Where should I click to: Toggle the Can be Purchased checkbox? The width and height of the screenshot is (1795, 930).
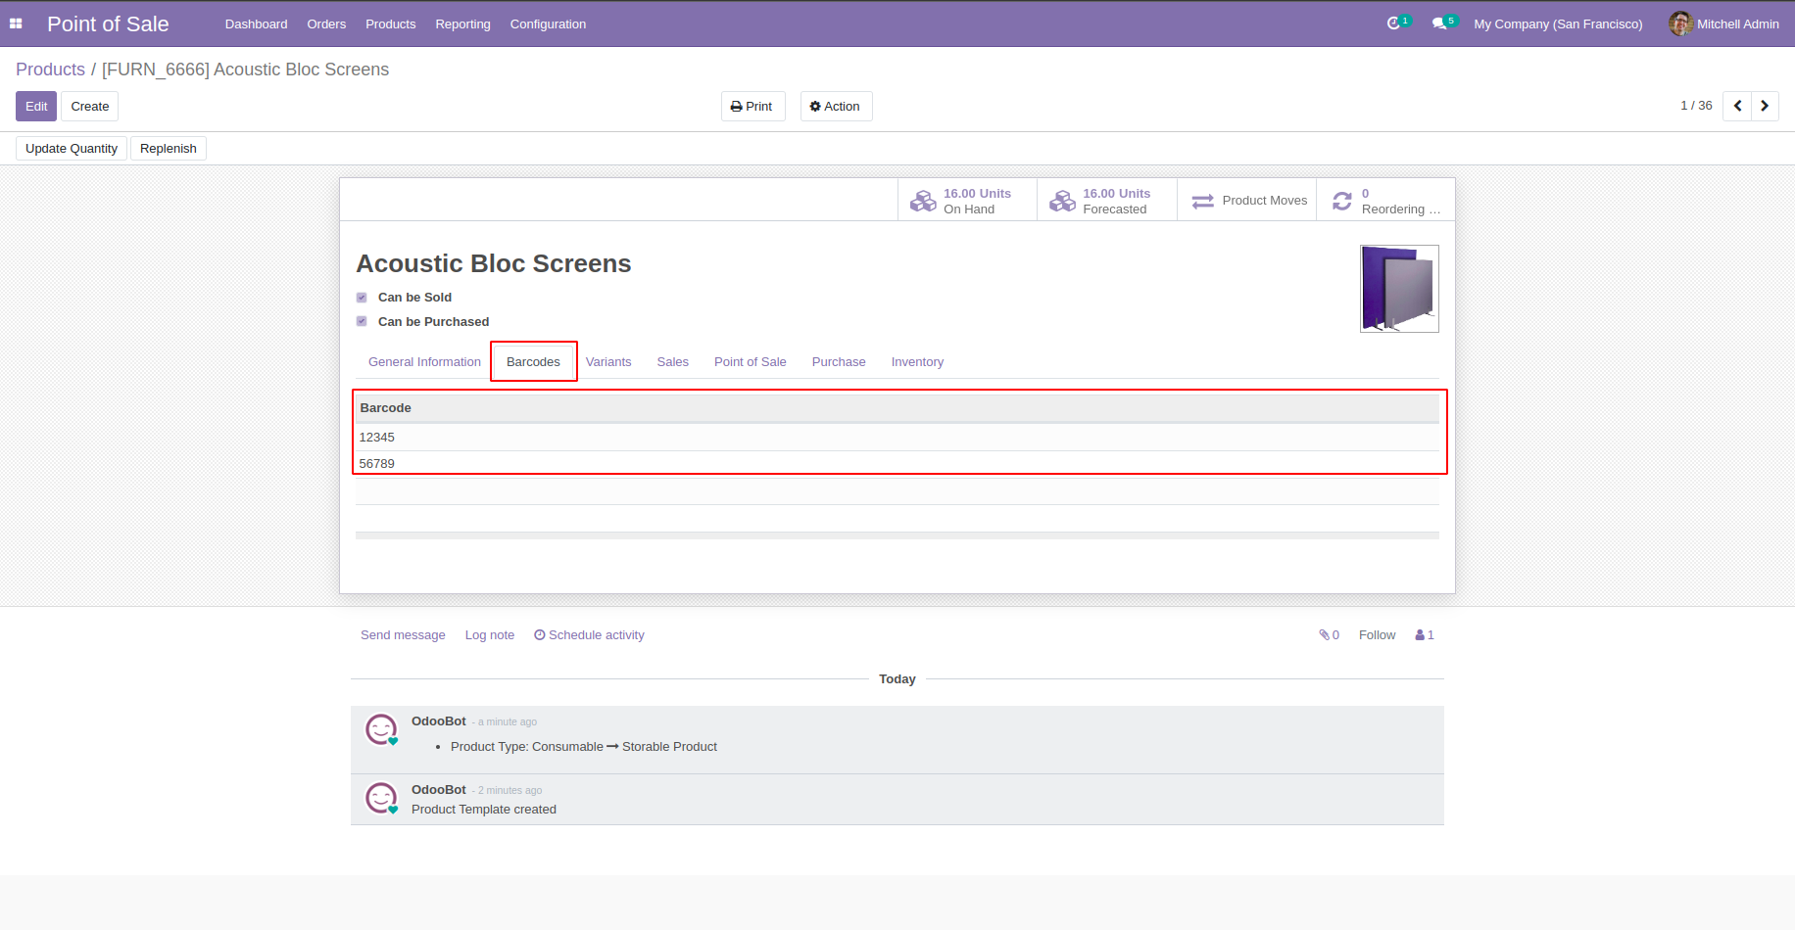tap(362, 321)
